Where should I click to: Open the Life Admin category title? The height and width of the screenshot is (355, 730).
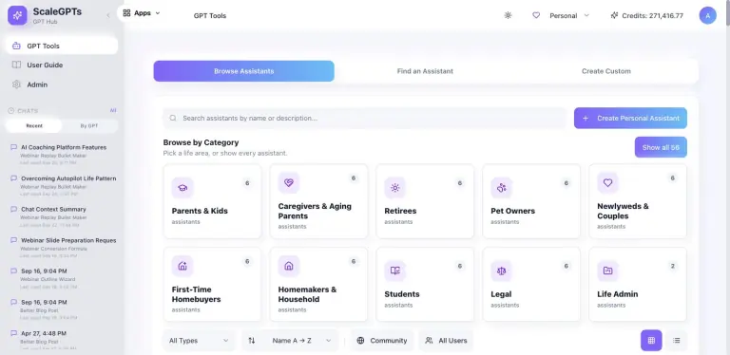click(x=617, y=294)
